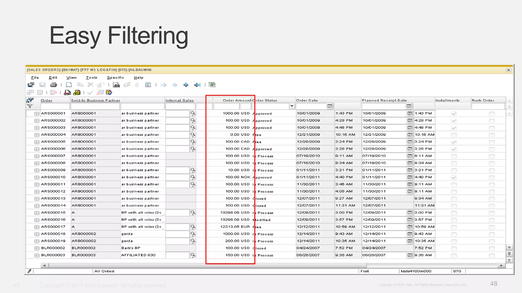
Task: Sort by Sold-to Business Partner header
Action: click(x=95, y=100)
